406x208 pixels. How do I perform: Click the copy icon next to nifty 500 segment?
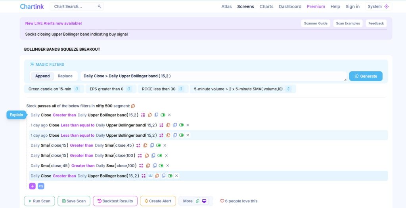click(133, 106)
